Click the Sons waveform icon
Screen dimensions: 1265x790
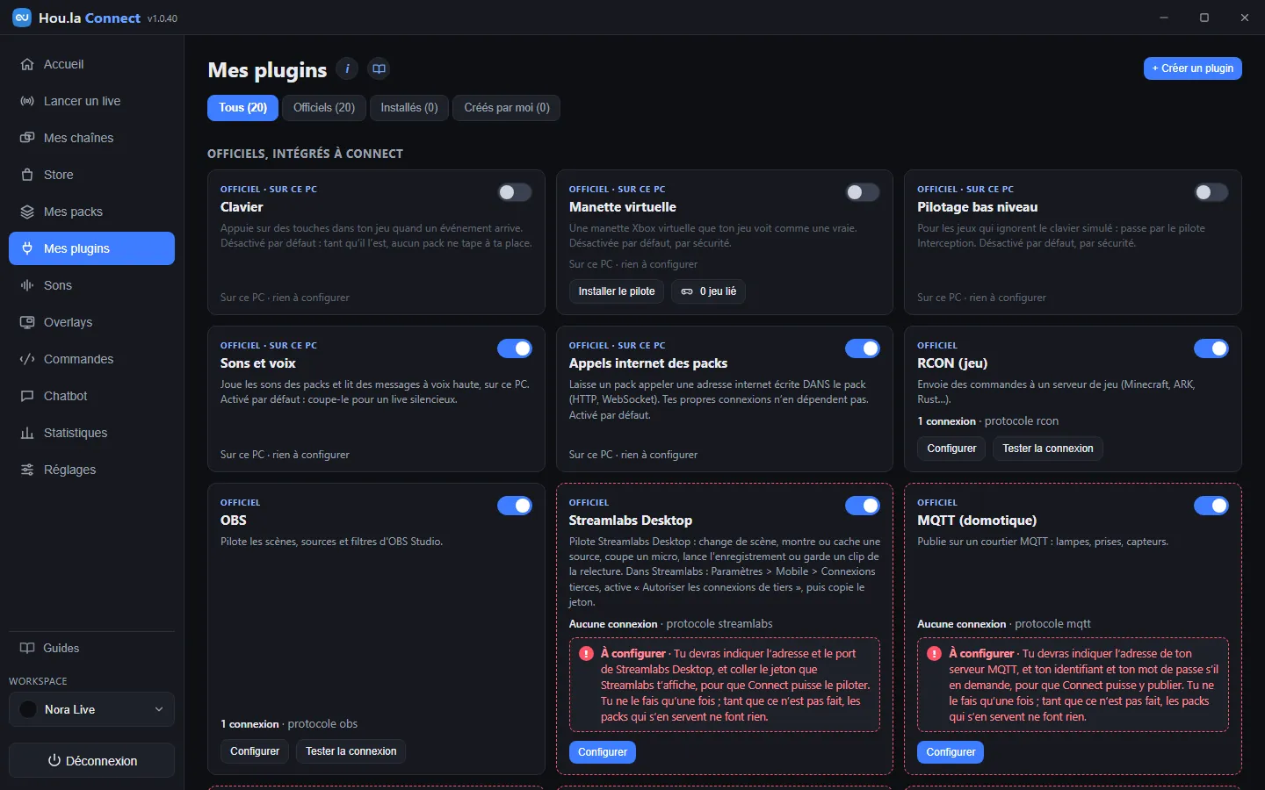[27, 285]
